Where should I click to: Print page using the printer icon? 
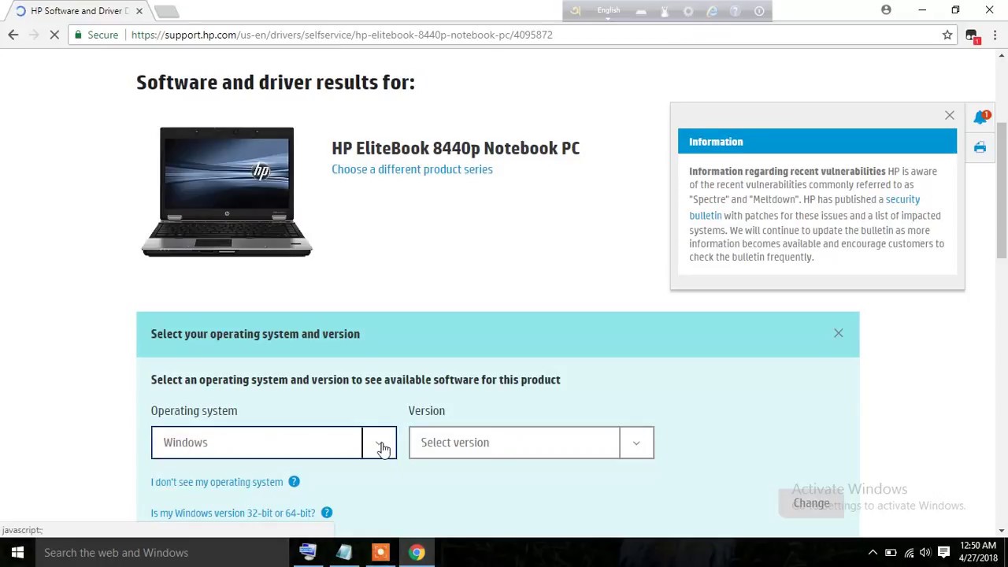(980, 147)
